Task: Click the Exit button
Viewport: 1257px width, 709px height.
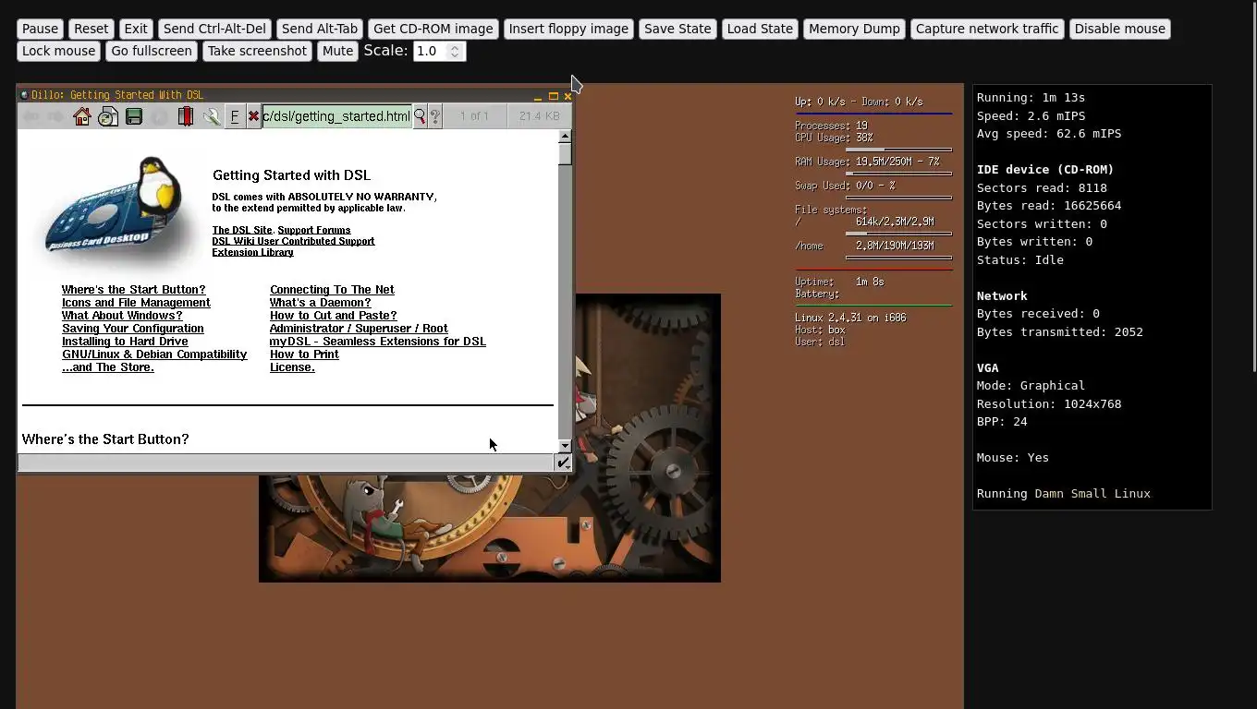Action: click(x=136, y=29)
